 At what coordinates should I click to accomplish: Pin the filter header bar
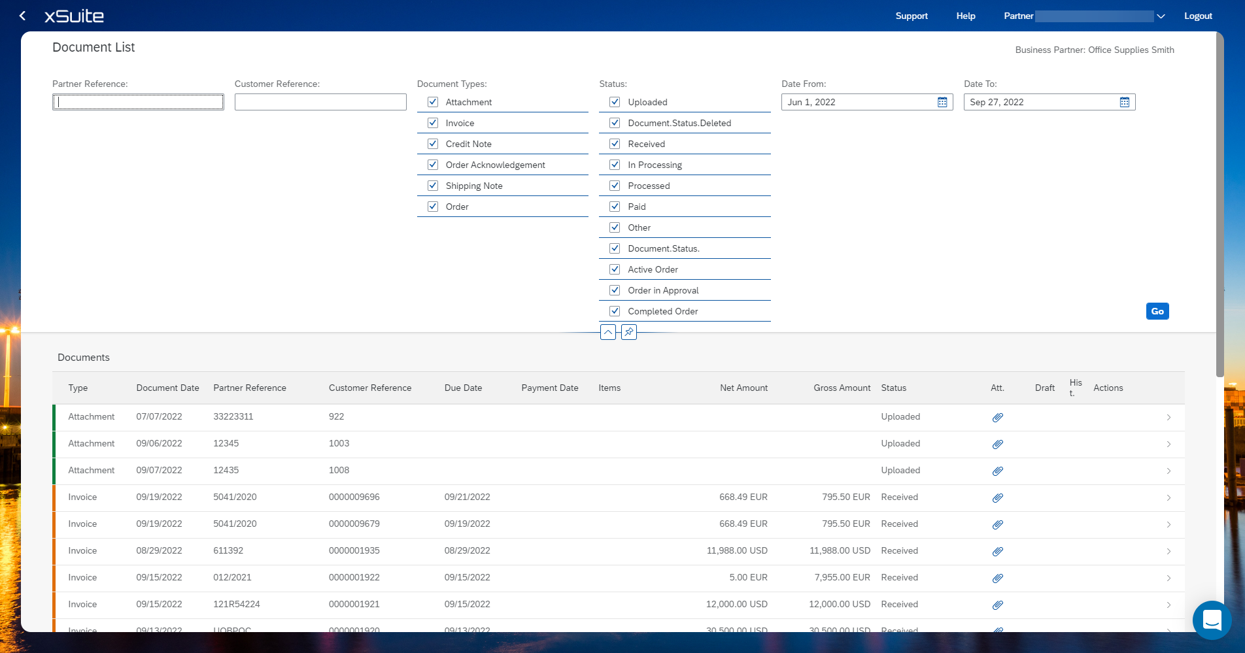(628, 332)
